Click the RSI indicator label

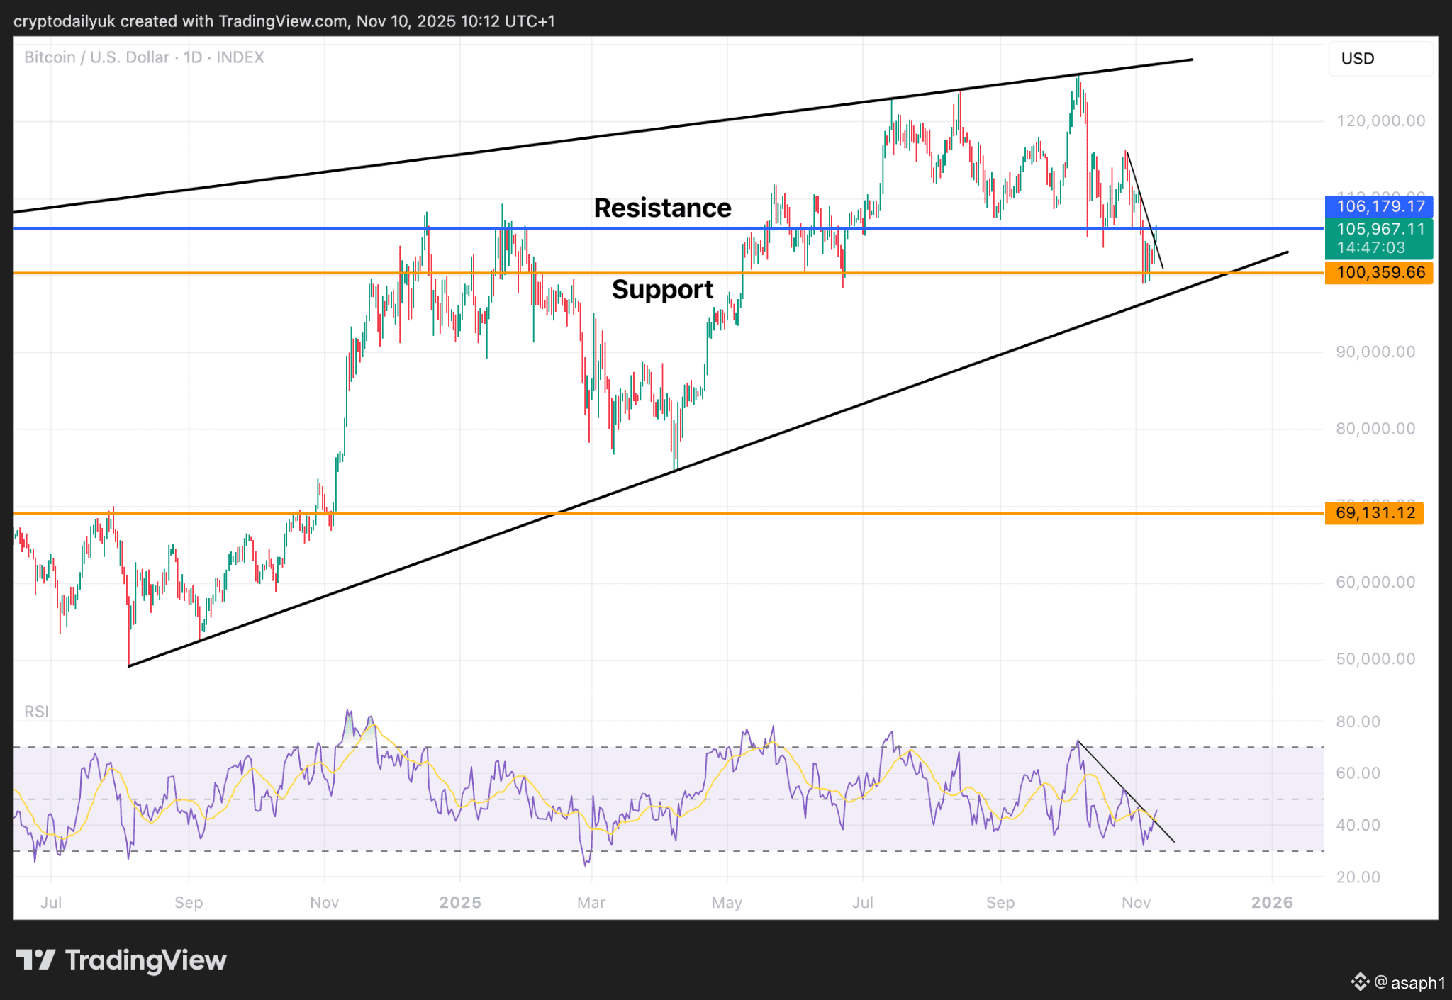click(x=36, y=712)
